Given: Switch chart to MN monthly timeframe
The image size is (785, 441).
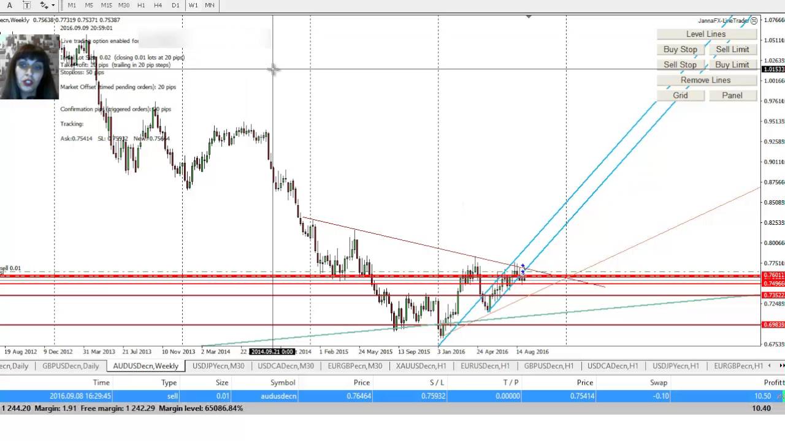Looking at the screenshot, I should [x=210, y=5].
